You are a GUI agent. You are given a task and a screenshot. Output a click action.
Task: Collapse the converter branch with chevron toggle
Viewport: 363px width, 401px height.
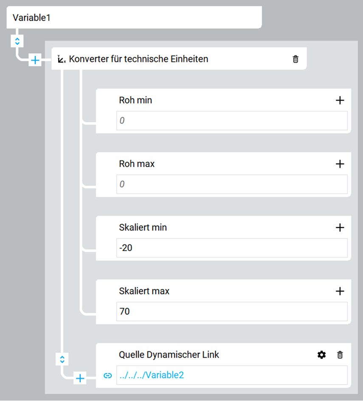[62, 359]
